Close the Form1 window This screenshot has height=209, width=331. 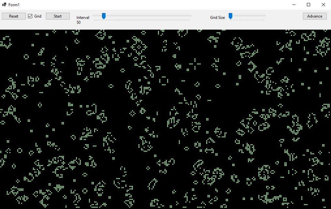pos(324,5)
